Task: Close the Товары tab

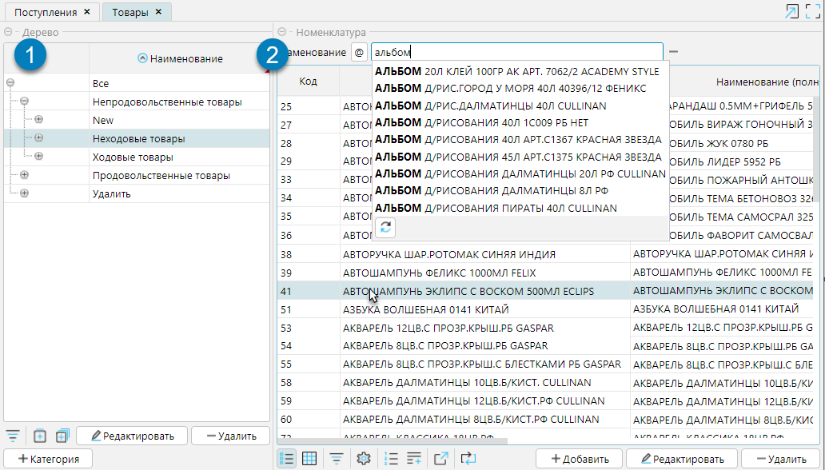Action: tap(158, 12)
